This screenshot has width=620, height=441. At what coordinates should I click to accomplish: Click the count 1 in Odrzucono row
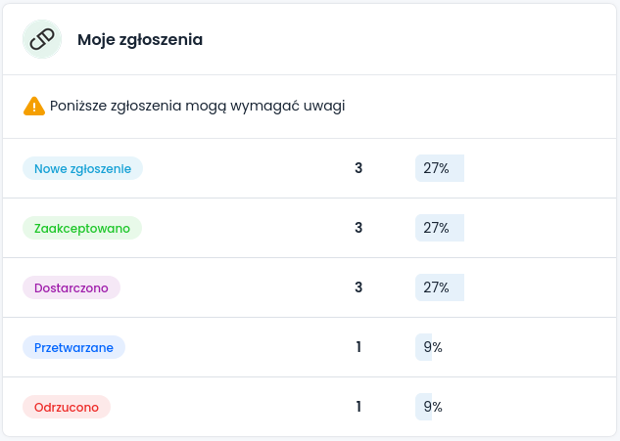tap(358, 407)
